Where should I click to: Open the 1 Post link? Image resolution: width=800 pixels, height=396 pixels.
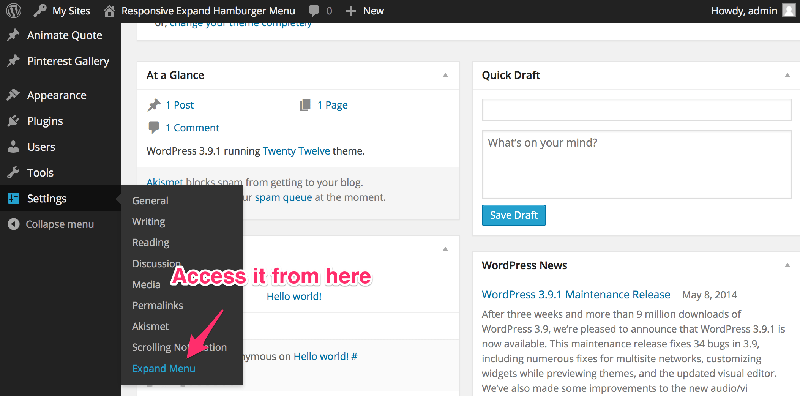(x=180, y=105)
